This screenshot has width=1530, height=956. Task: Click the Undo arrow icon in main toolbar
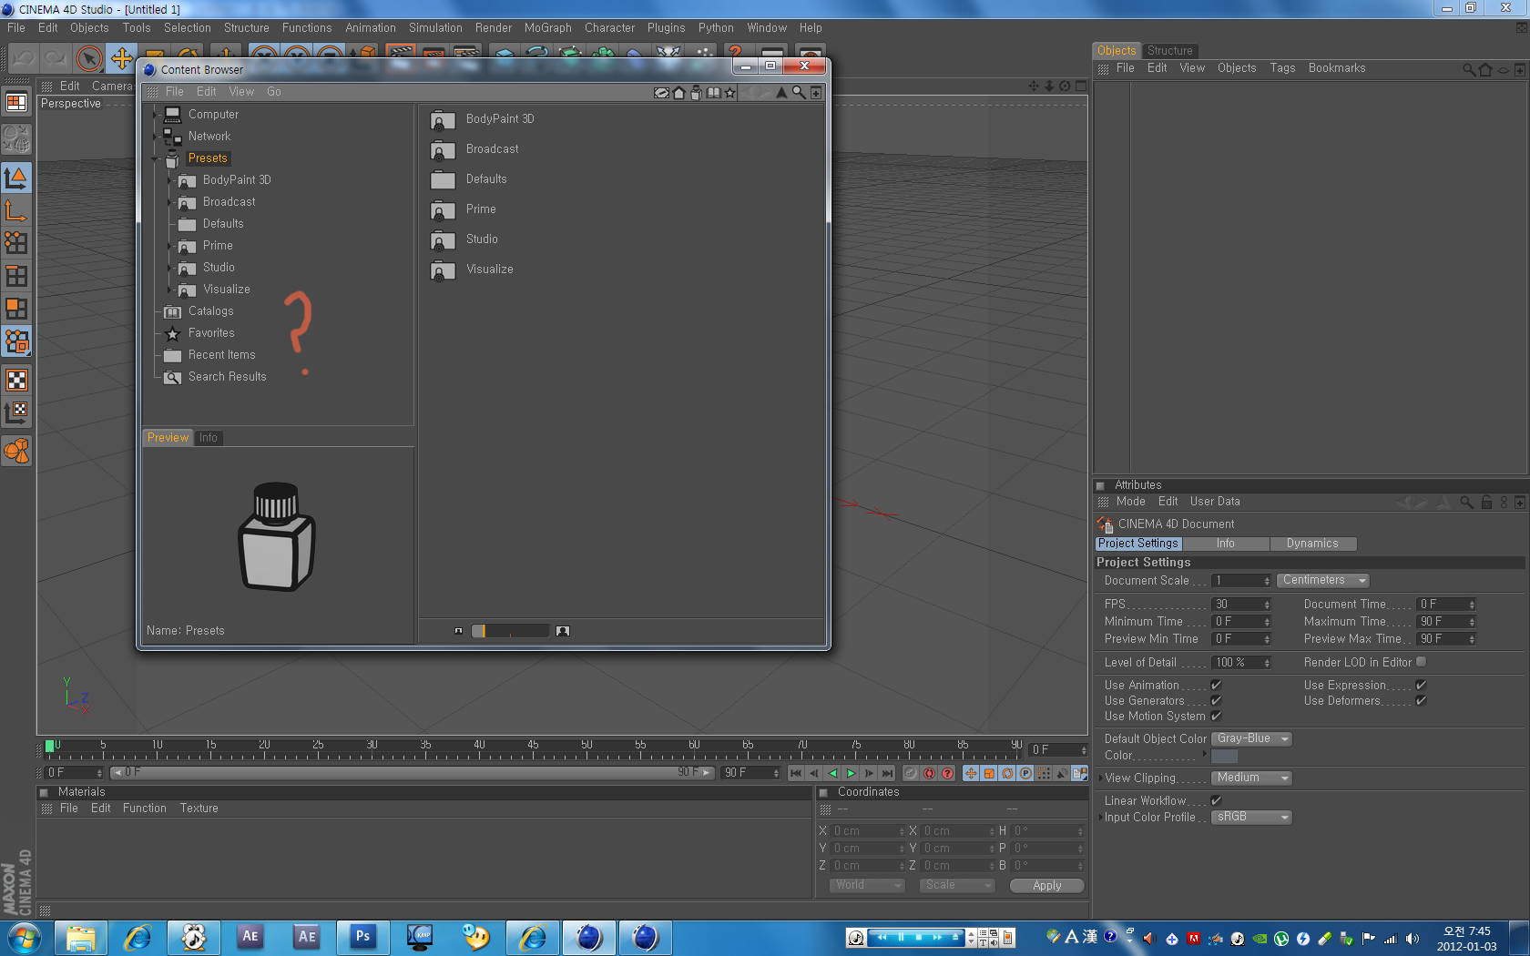click(x=24, y=59)
